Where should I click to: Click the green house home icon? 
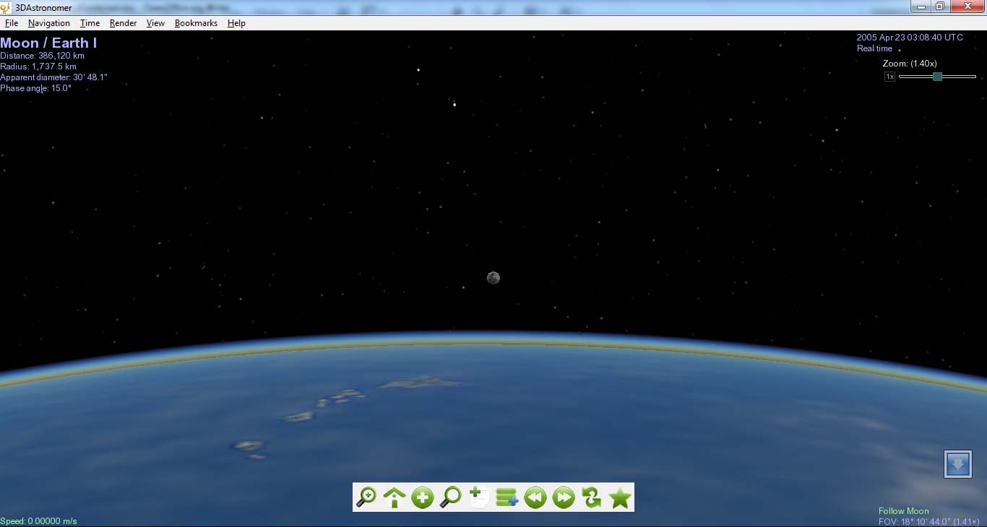tap(395, 497)
